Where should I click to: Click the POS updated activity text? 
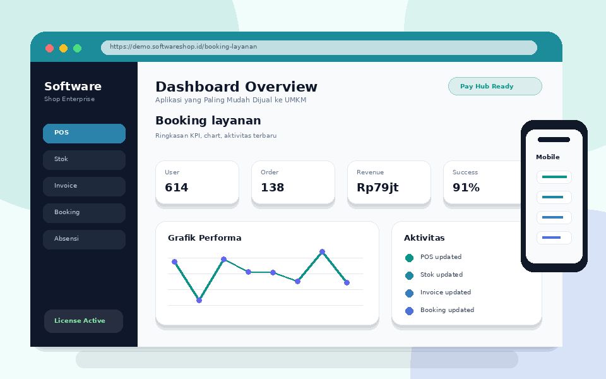point(441,257)
